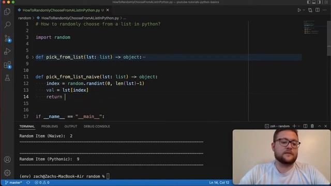331x186 pixels.
Task: Click the editor vertical scrollbar
Action: pyautogui.click(x=329, y=38)
